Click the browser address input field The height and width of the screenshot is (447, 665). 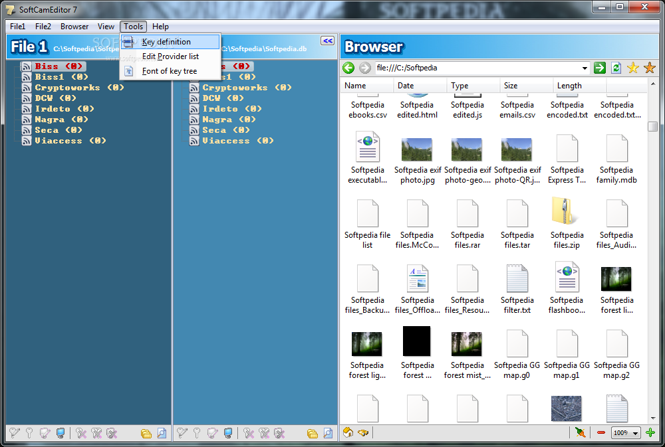(477, 68)
